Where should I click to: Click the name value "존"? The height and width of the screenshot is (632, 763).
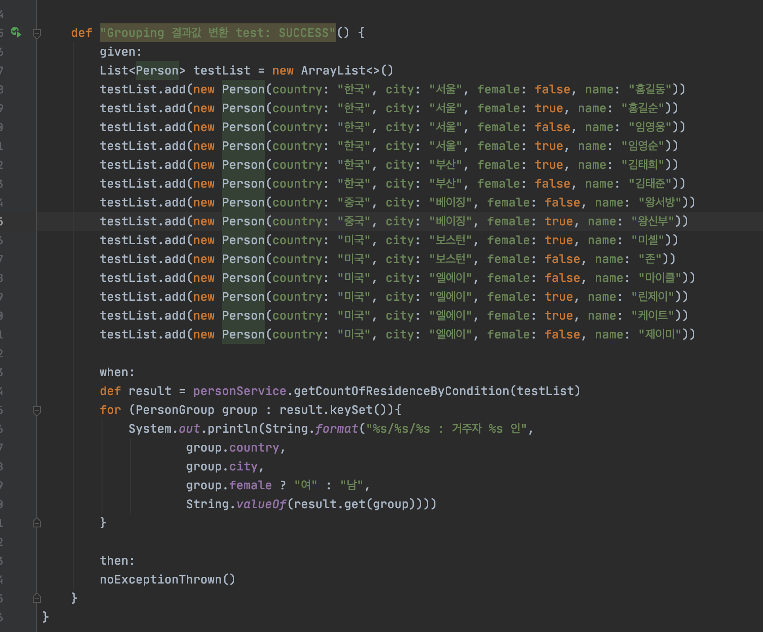(x=650, y=259)
